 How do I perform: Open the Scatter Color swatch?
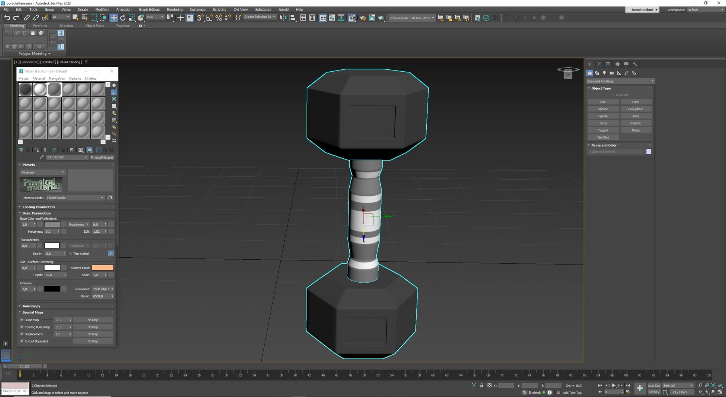102,267
